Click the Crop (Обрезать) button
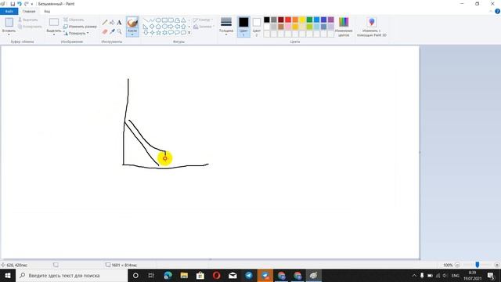This screenshot has width=501, height=282. pos(74,20)
